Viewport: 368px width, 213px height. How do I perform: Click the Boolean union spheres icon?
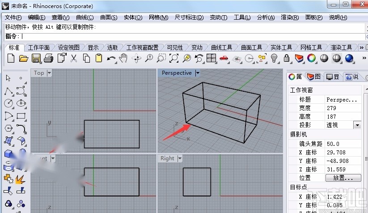(x=8, y=203)
